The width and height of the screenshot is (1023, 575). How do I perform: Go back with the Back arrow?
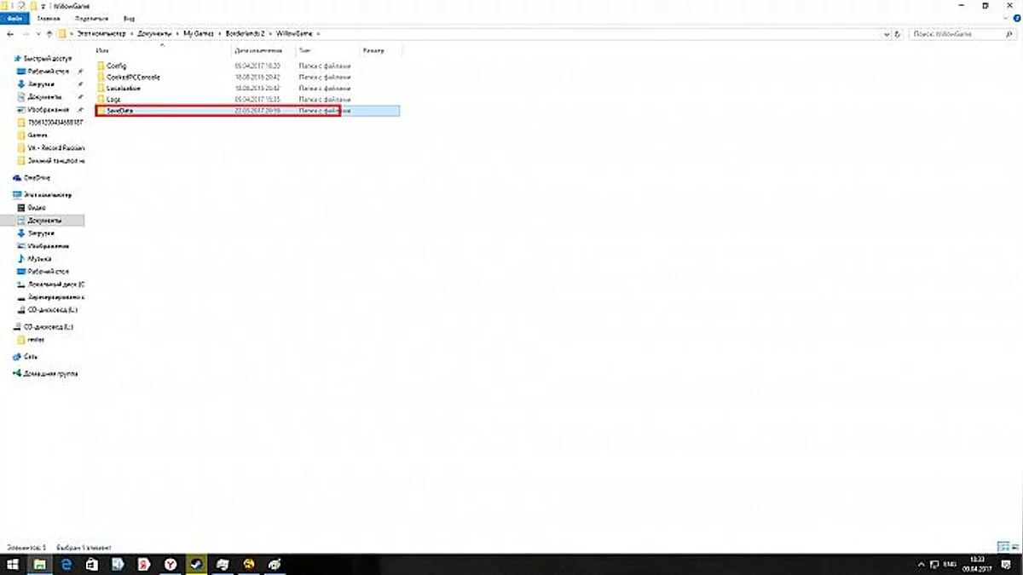tap(9, 33)
